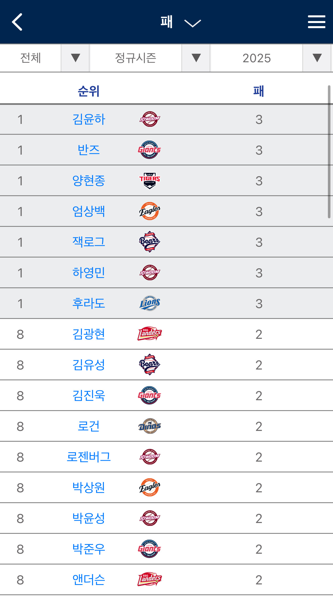The width and height of the screenshot is (333, 608).
Task: Open 하영민's player page
Action: [89, 273]
